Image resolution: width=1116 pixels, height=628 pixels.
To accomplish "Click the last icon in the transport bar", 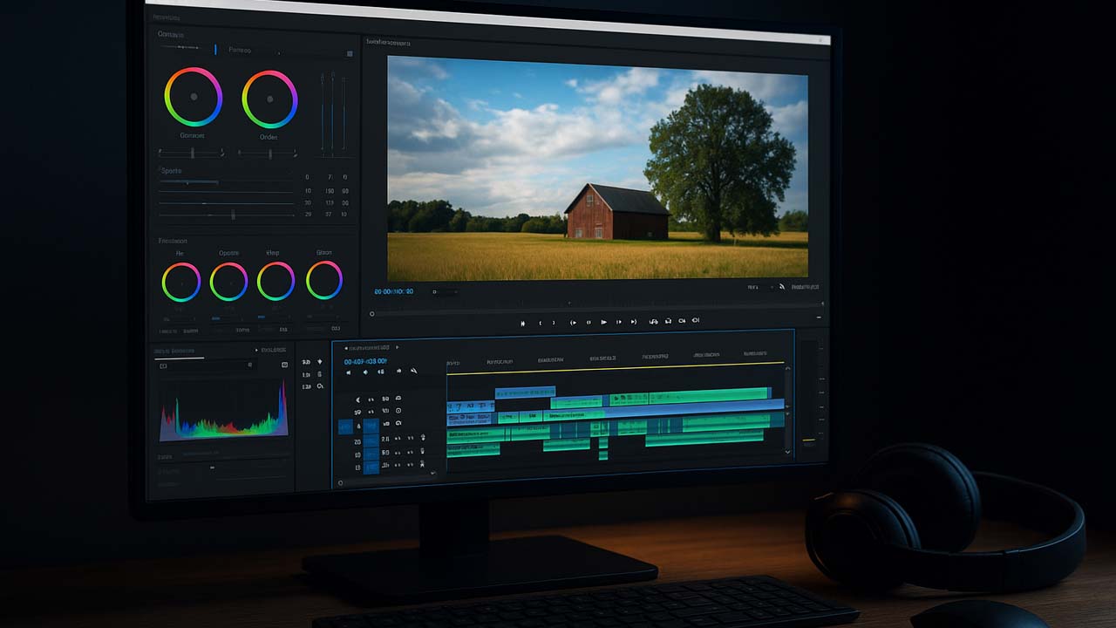I will 696,320.
